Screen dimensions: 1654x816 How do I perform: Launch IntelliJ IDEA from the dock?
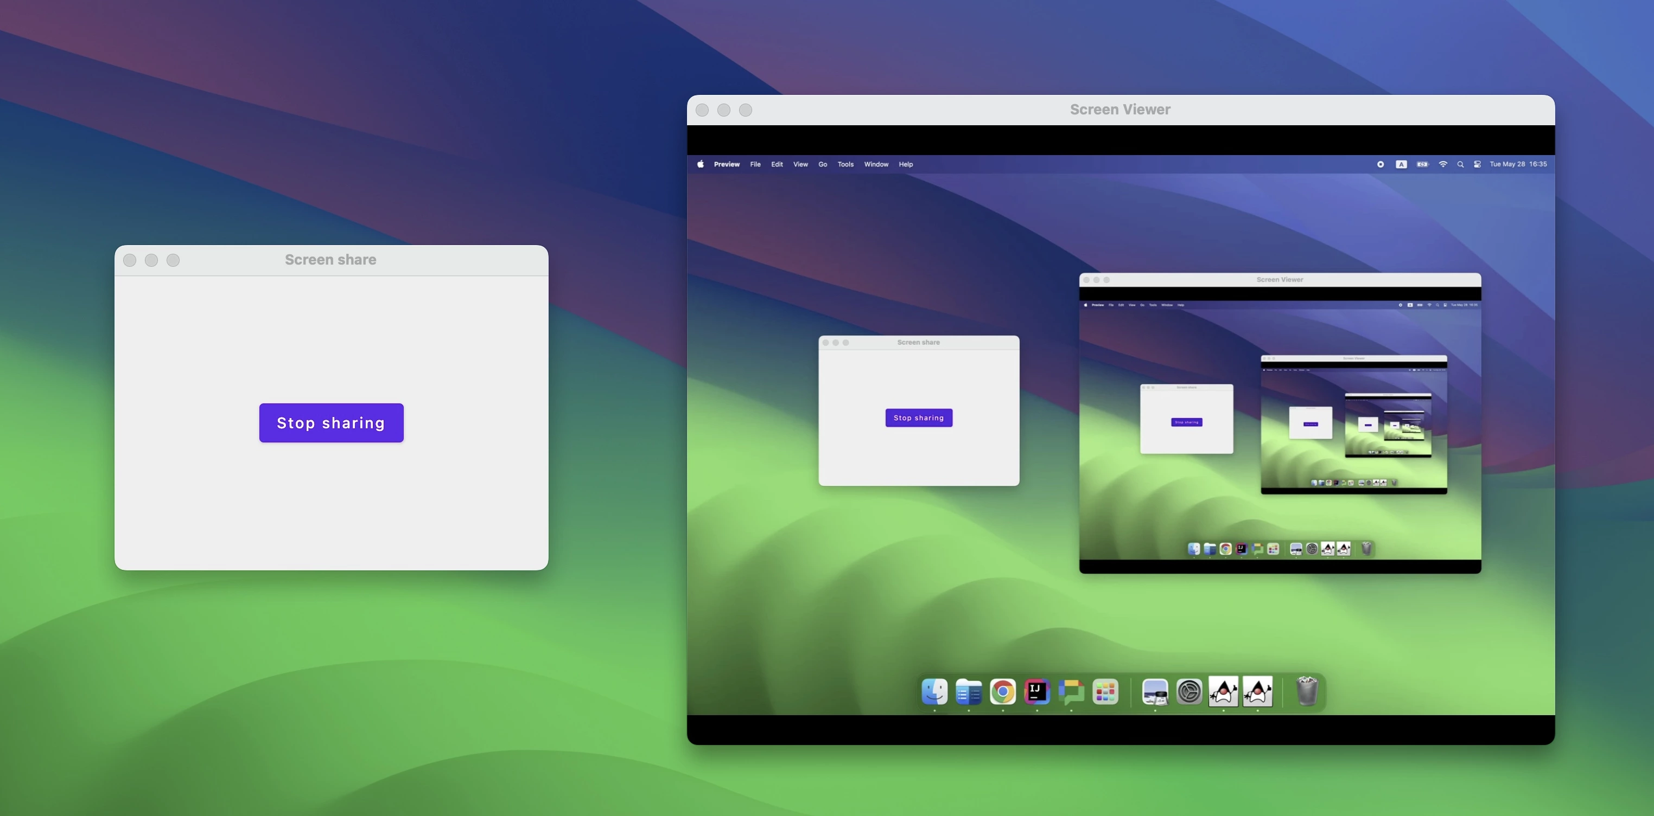click(x=1037, y=692)
